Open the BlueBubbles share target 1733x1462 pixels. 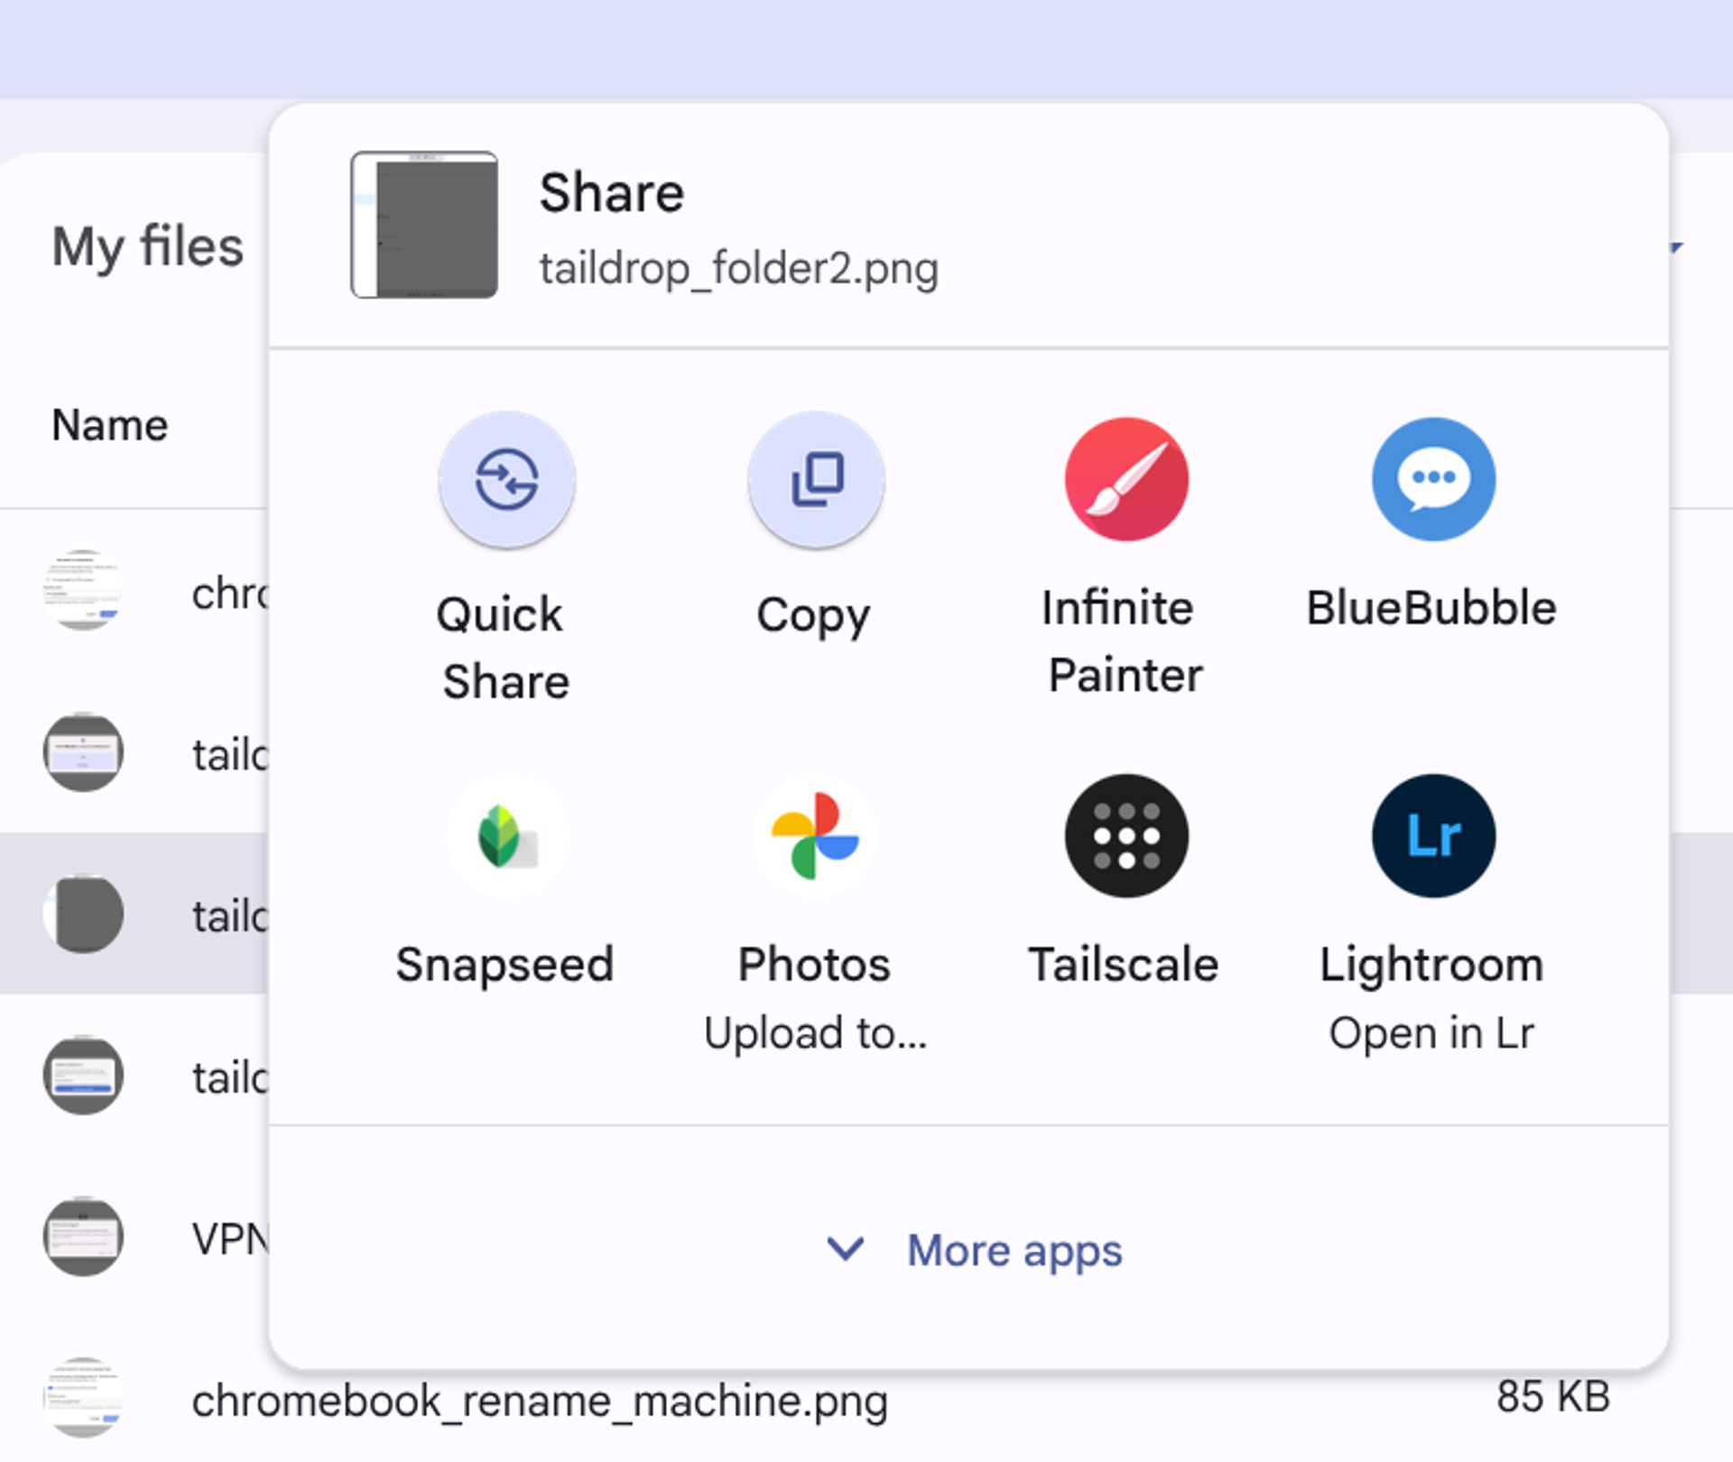coord(1433,480)
